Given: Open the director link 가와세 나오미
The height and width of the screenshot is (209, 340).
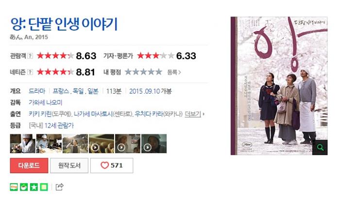Looking at the screenshot, I should click(x=45, y=102).
